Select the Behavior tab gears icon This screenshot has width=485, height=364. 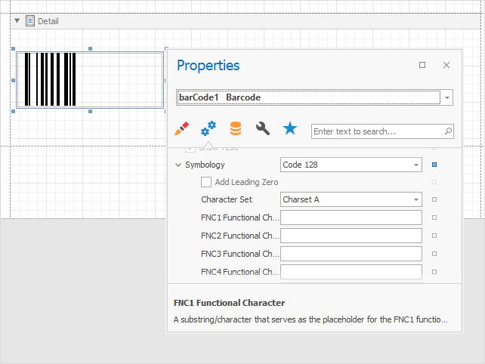[x=208, y=128]
